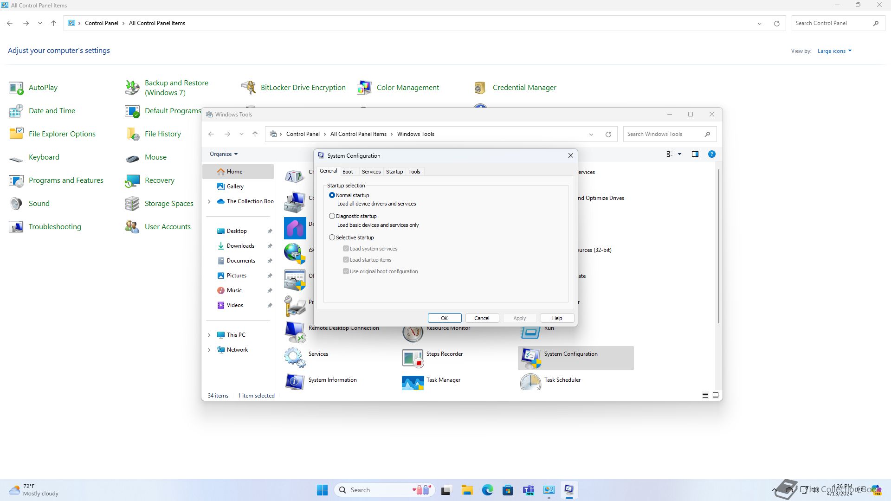Open weather widget on taskbar

pyautogui.click(x=33, y=490)
